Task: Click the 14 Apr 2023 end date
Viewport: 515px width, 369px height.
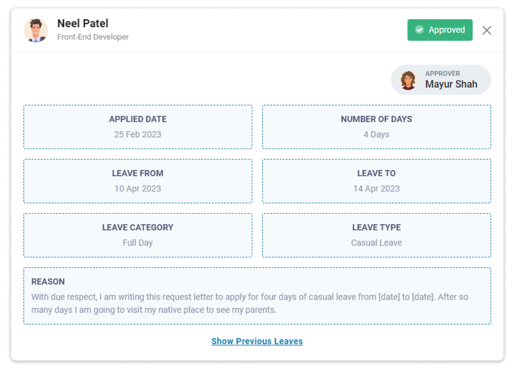Action: coord(377,189)
